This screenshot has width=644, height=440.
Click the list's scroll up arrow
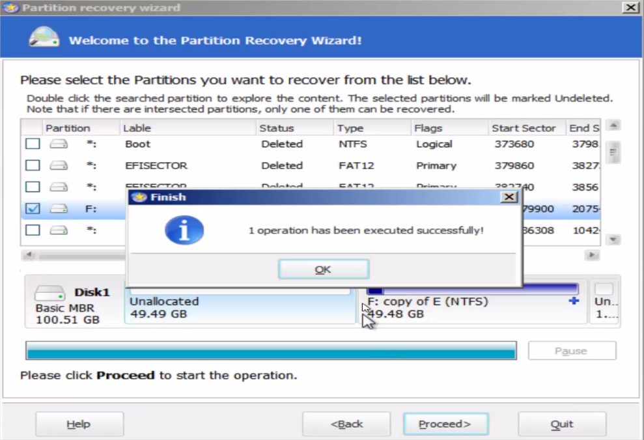click(613, 125)
